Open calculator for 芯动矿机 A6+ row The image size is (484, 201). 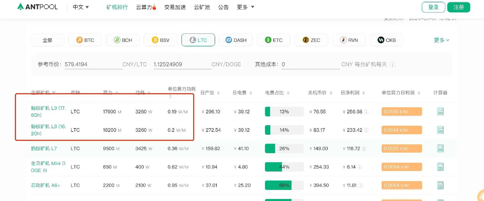pos(440,185)
